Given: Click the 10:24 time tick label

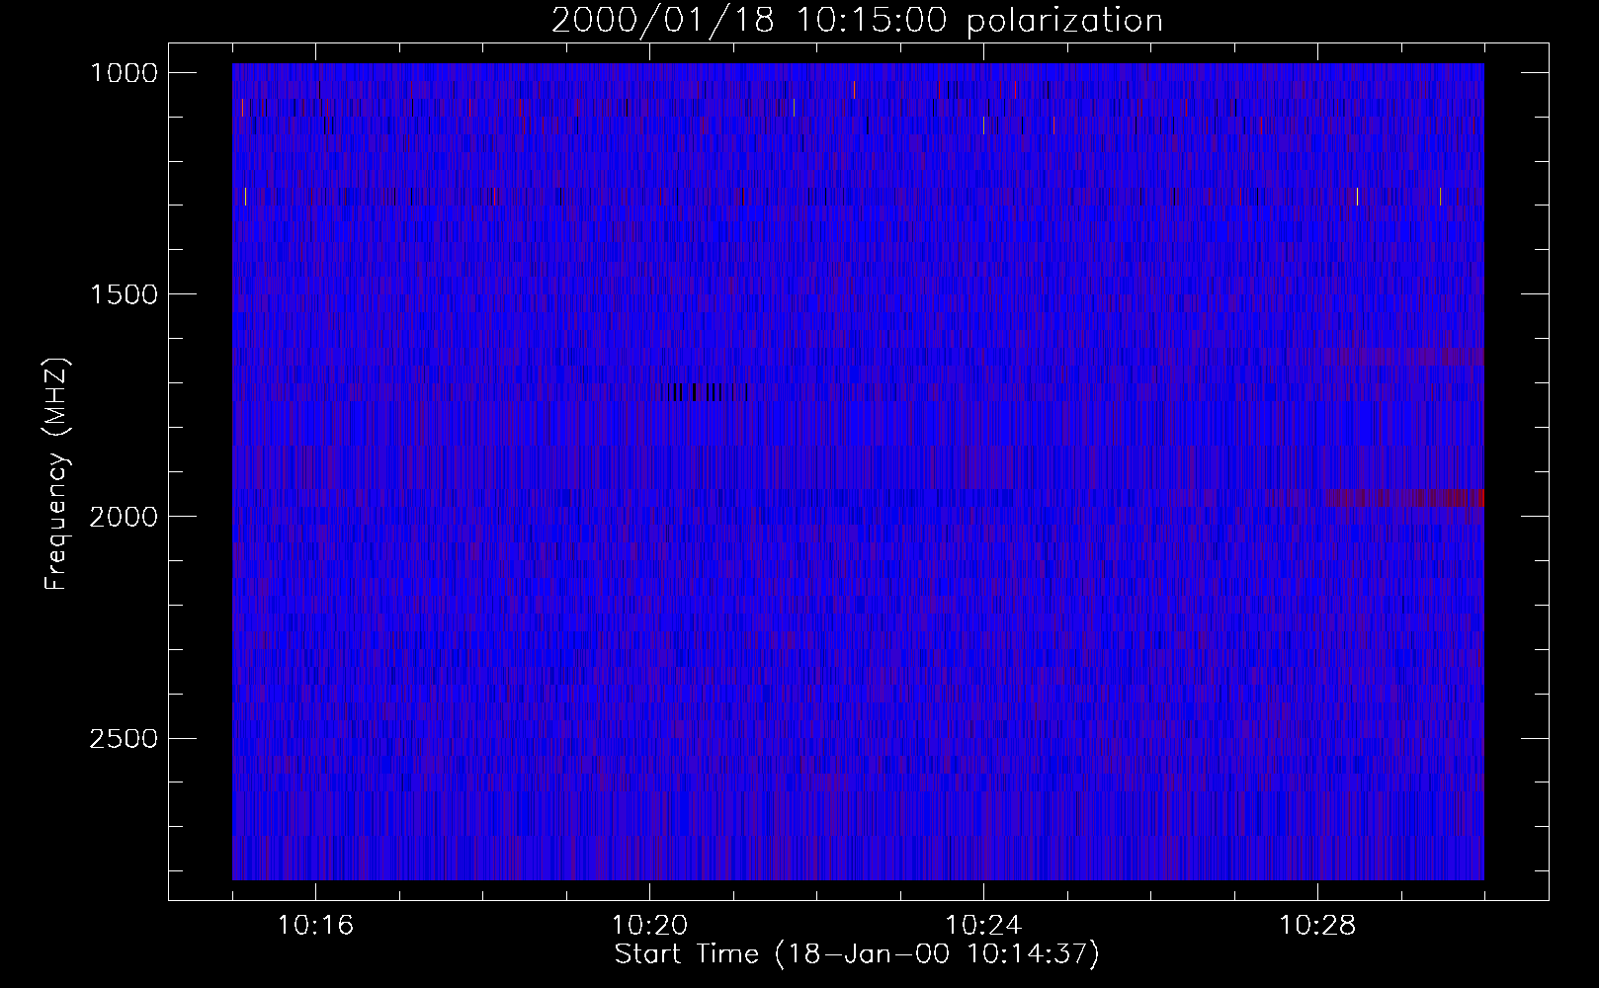Looking at the screenshot, I should (983, 926).
